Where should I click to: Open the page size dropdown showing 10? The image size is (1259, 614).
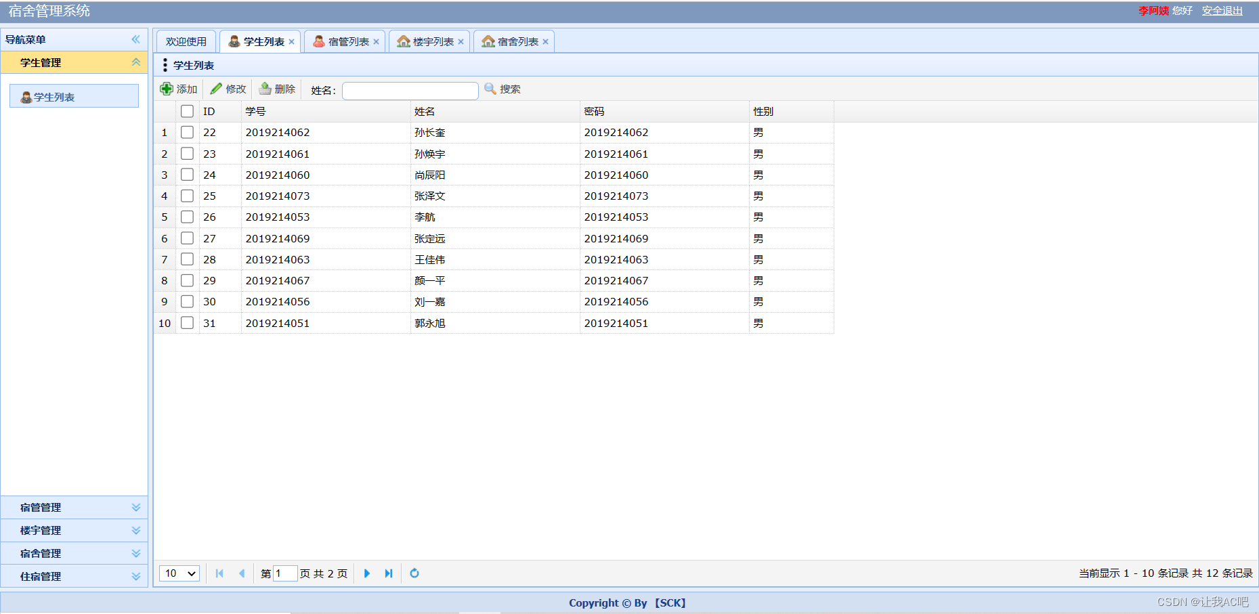179,573
